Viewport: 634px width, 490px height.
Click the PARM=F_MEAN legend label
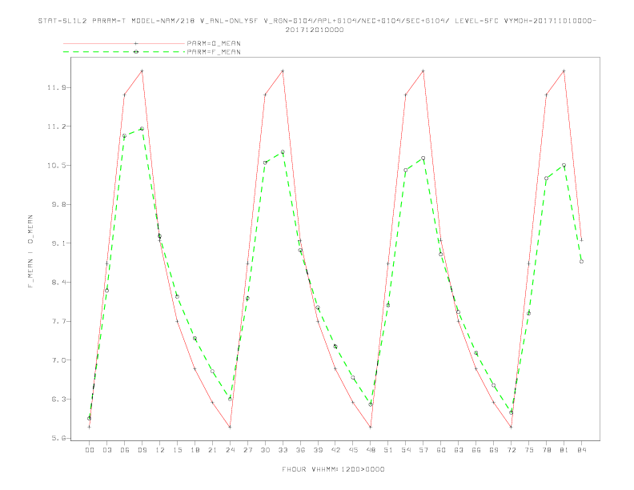coord(214,52)
